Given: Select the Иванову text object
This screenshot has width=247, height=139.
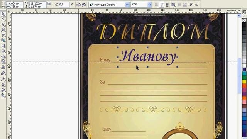Looking at the screenshot, I should click(147, 57).
